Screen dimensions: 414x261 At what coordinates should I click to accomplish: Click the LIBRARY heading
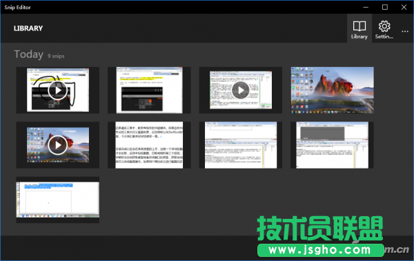coord(28,28)
